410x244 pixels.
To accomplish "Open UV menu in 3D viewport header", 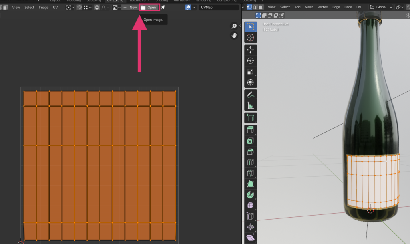I will coord(358,7).
